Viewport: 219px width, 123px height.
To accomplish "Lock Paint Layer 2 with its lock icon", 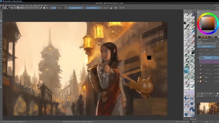I will [x=215, y=58].
